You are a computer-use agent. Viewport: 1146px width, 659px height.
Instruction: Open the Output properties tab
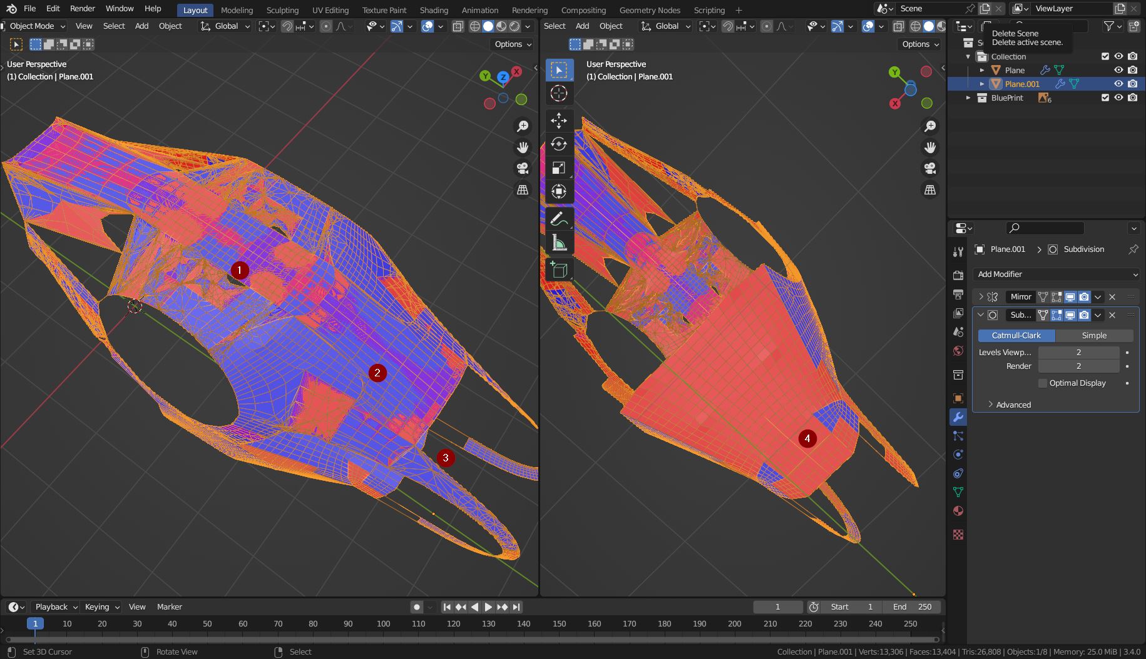click(x=958, y=294)
